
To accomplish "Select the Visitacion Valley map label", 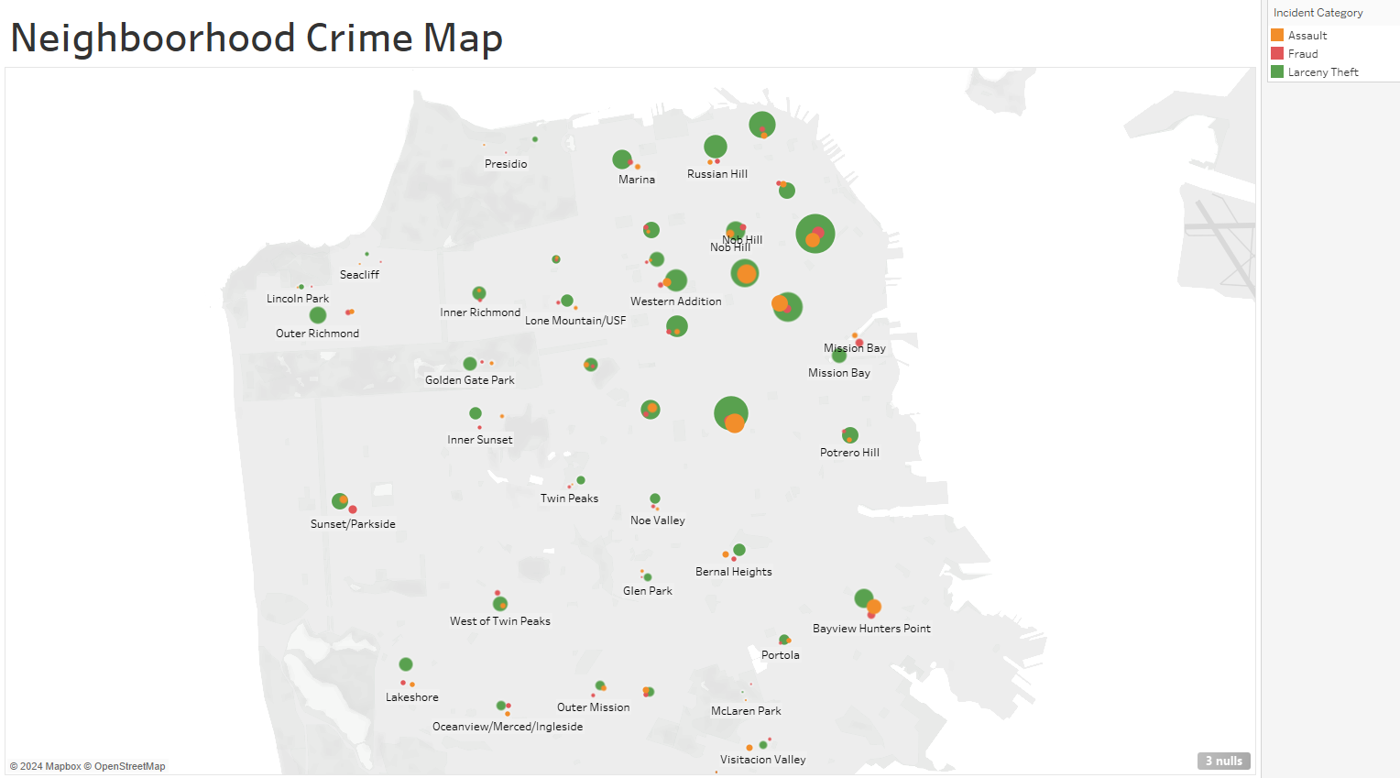I will point(763,760).
